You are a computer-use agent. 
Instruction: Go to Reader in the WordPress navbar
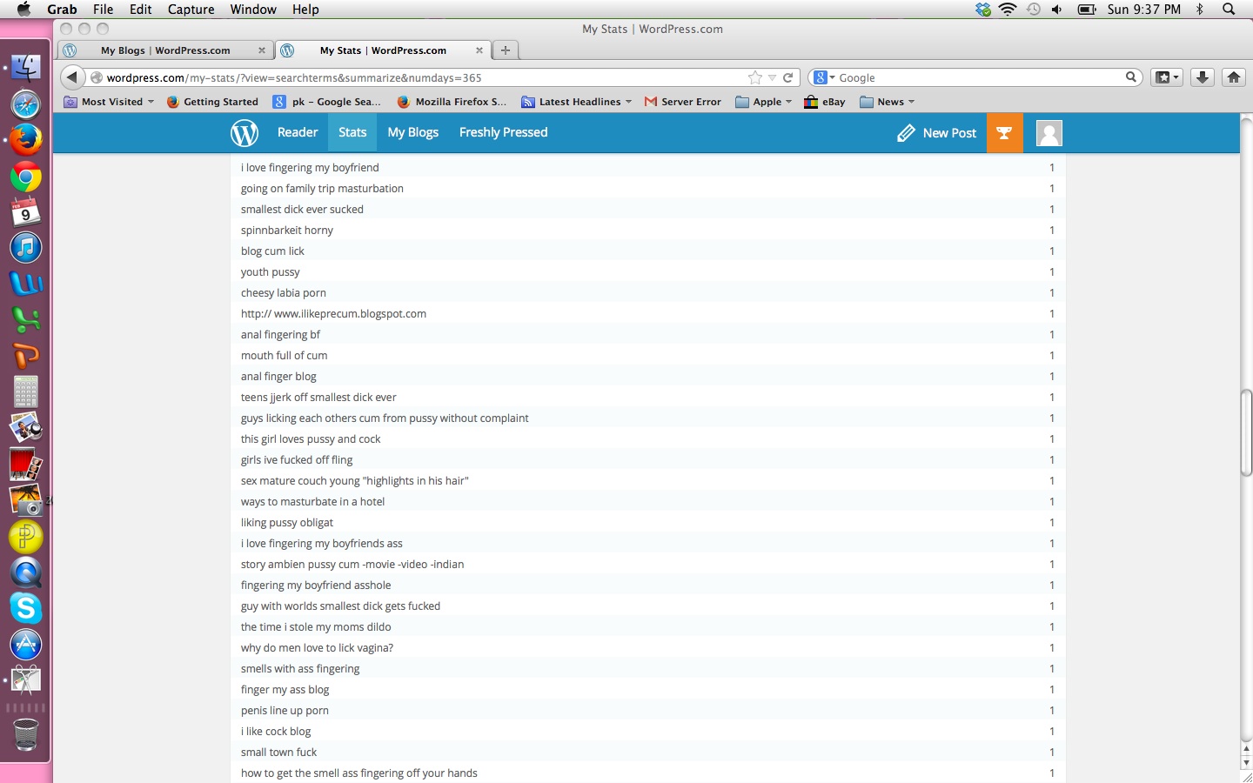pyautogui.click(x=298, y=132)
